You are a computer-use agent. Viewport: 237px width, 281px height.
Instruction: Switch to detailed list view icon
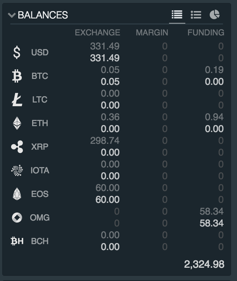coord(177,15)
